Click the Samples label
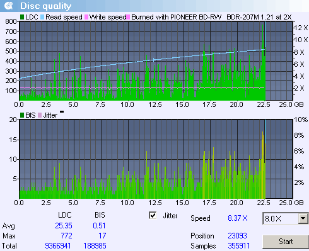This screenshot has height=251, width=309. click(x=203, y=246)
